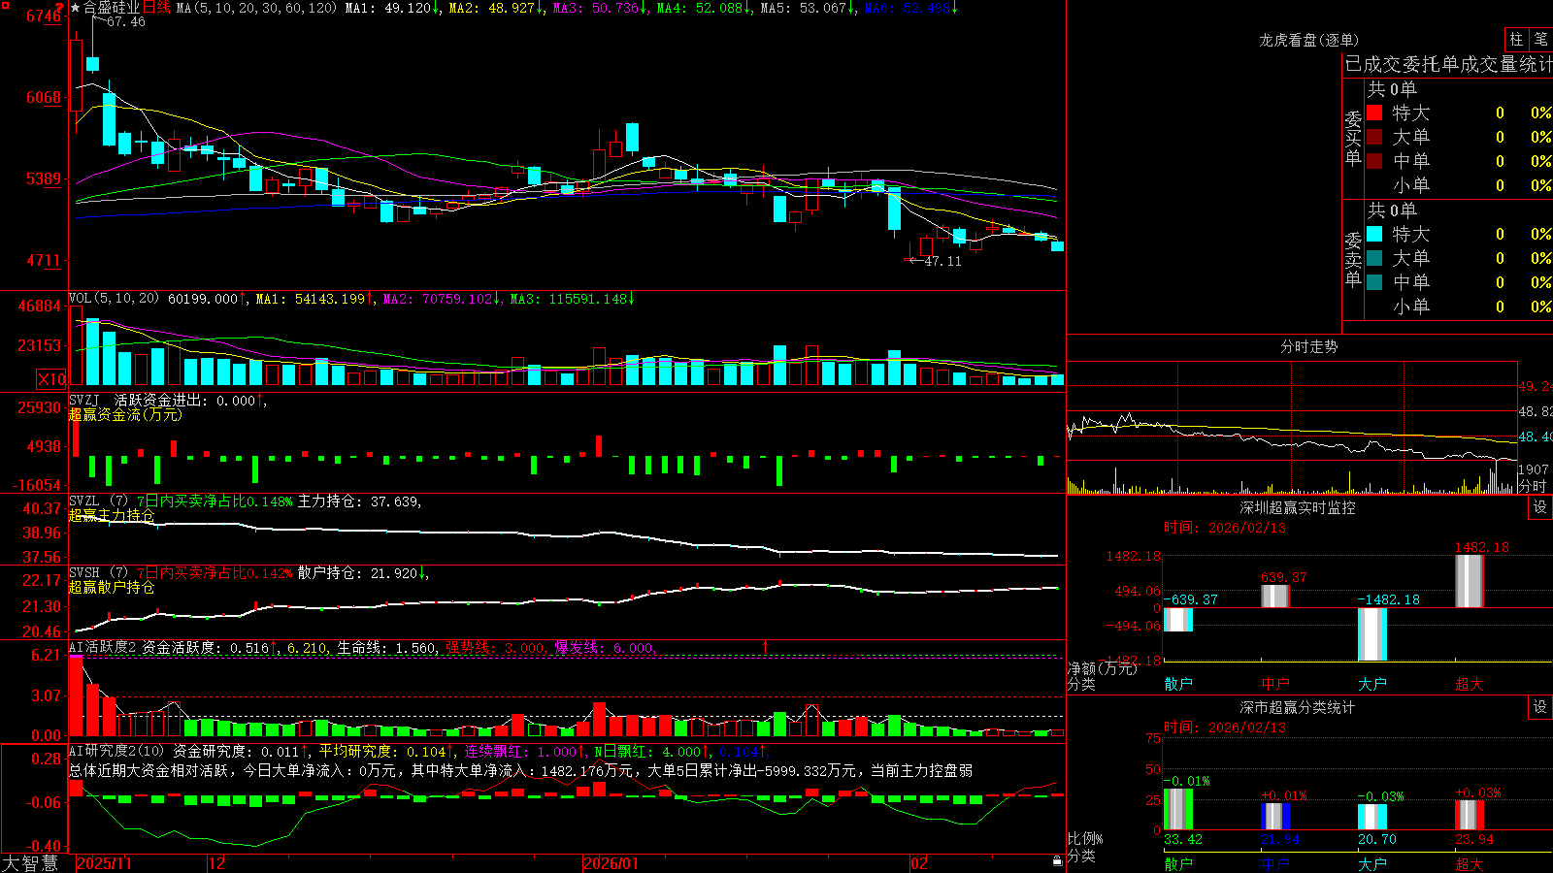This screenshot has width=1553, height=873.
Task: Click the red arrow marker in AI活跃度 panel
Action: 766,646
